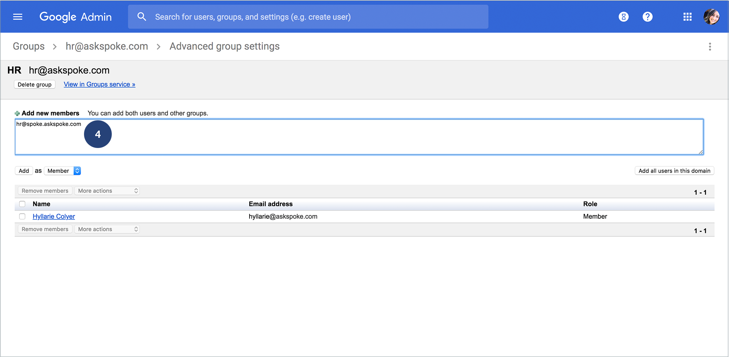
Task: Open the Hyllarie Colyer member link
Action: click(54, 216)
